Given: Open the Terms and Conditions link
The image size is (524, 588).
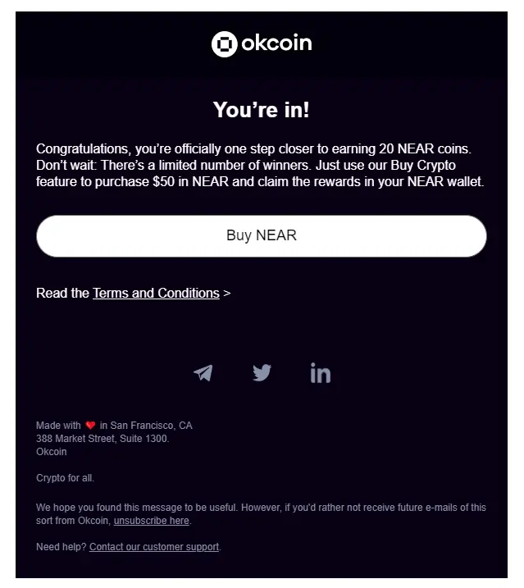Looking at the screenshot, I should pos(156,293).
